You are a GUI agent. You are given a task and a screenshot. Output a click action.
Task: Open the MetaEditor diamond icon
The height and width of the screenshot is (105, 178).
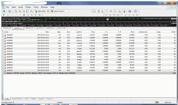48,11
